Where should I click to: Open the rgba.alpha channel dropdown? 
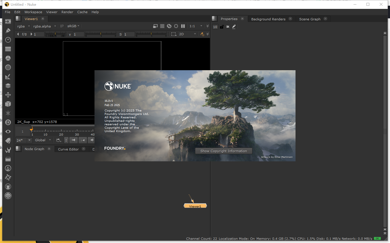(45, 26)
